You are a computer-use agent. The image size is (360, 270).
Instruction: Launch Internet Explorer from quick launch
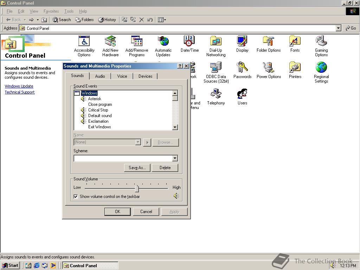37,265
